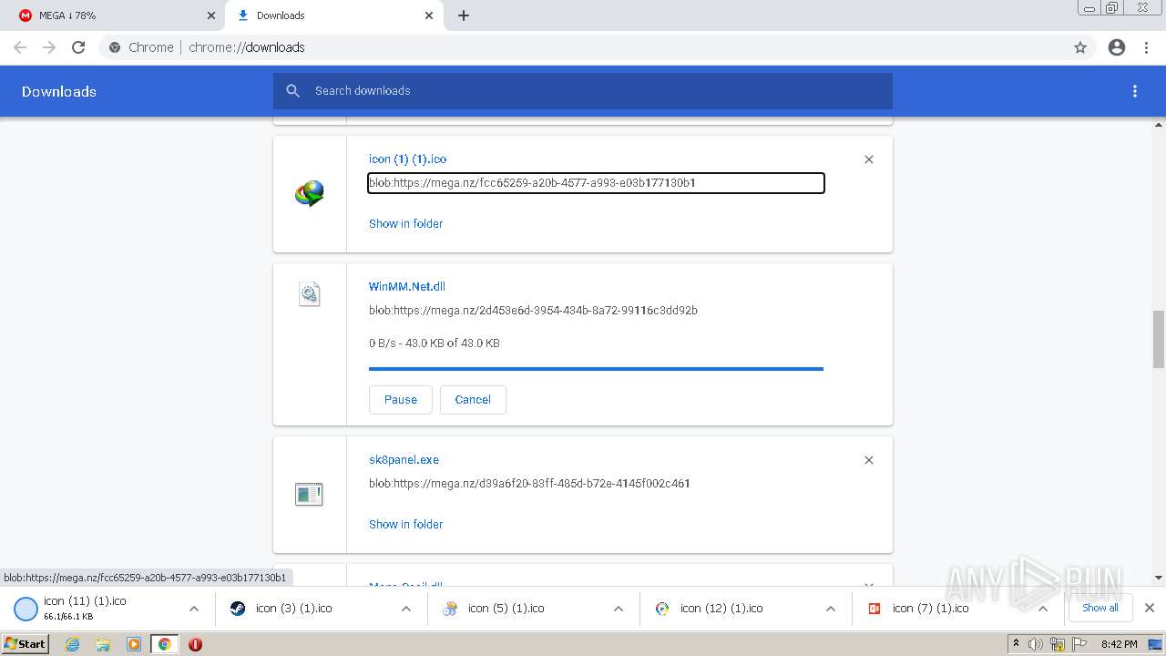Switch to the MEGA 78% tab
Image resolution: width=1166 pixels, height=656 pixels.
[x=115, y=15]
